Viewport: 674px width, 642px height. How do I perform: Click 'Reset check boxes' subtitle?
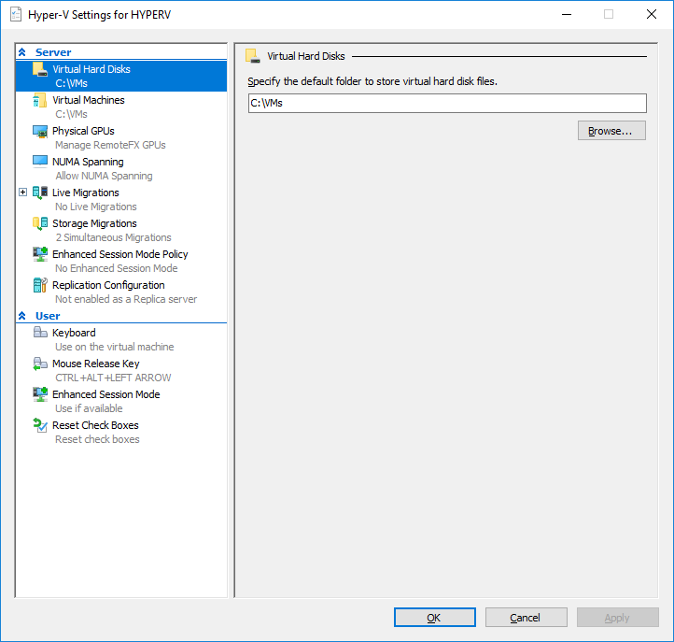97,439
